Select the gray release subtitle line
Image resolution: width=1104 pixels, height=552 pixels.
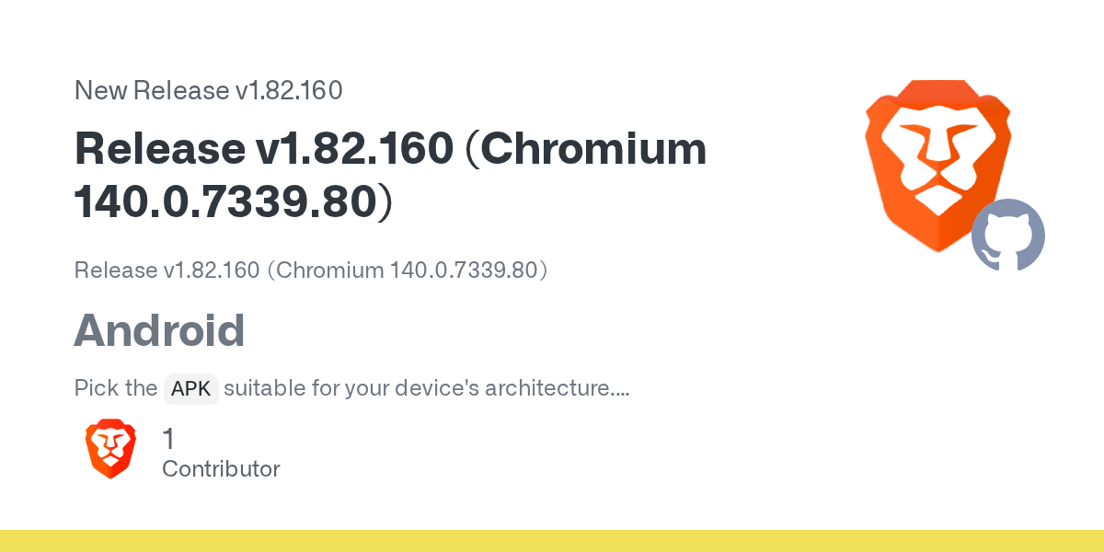click(312, 270)
